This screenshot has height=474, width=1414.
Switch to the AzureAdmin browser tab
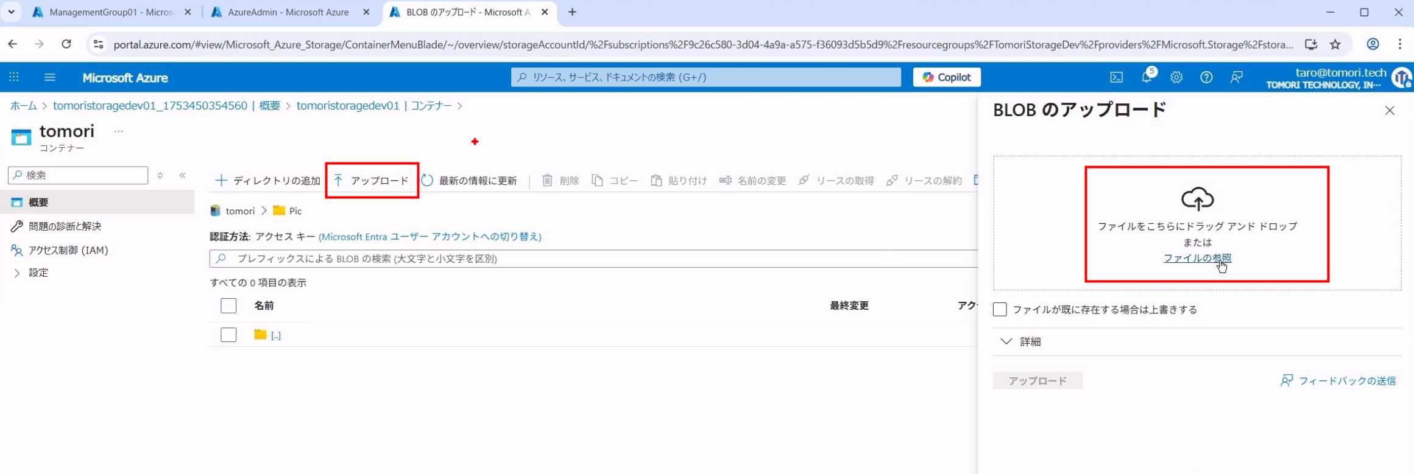(288, 12)
